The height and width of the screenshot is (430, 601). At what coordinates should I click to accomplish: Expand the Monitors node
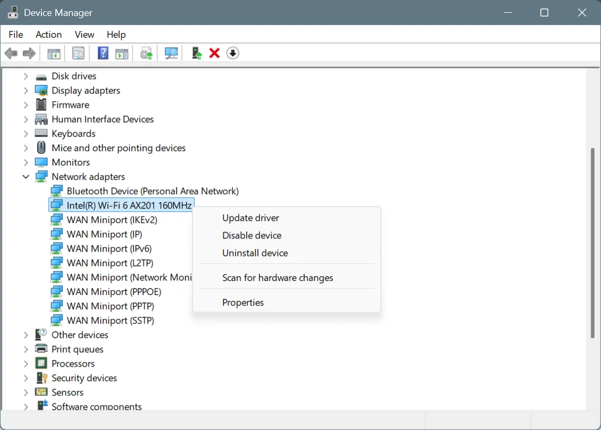[26, 163]
